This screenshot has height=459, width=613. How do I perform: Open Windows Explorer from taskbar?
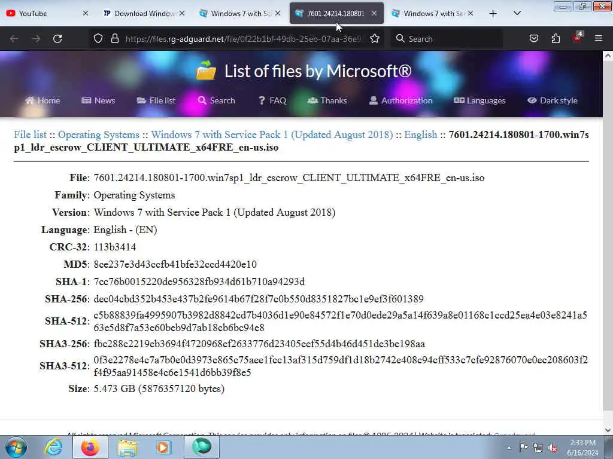pyautogui.click(x=127, y=448)
